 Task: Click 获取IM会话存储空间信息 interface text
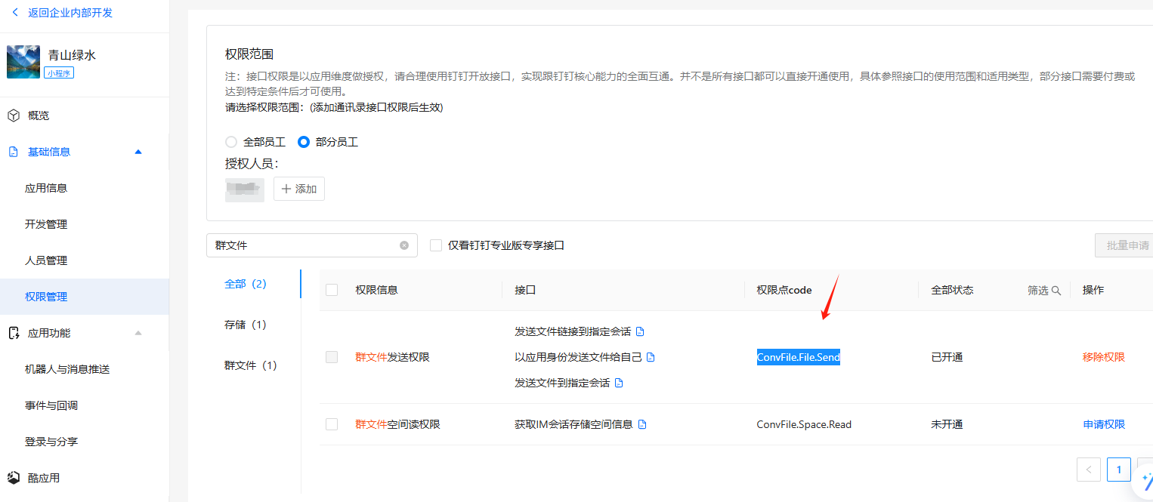click(573, 424)
